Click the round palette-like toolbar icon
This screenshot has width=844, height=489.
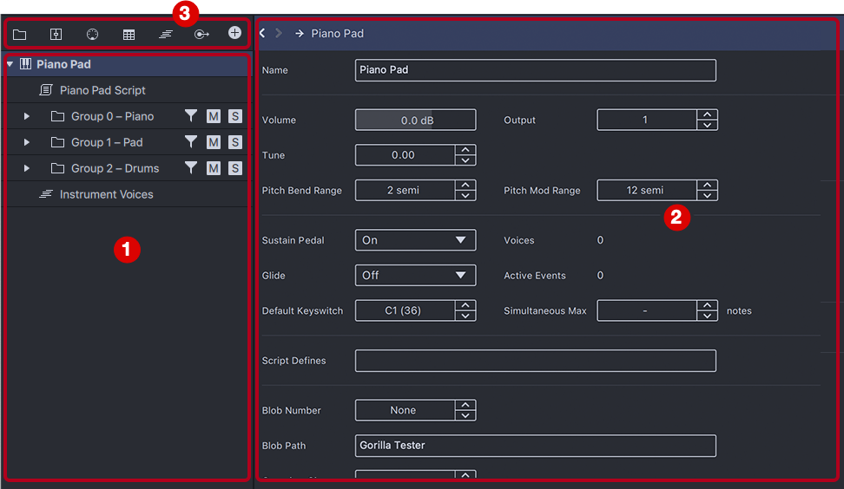pyautogui.click(x=93, y=35)
